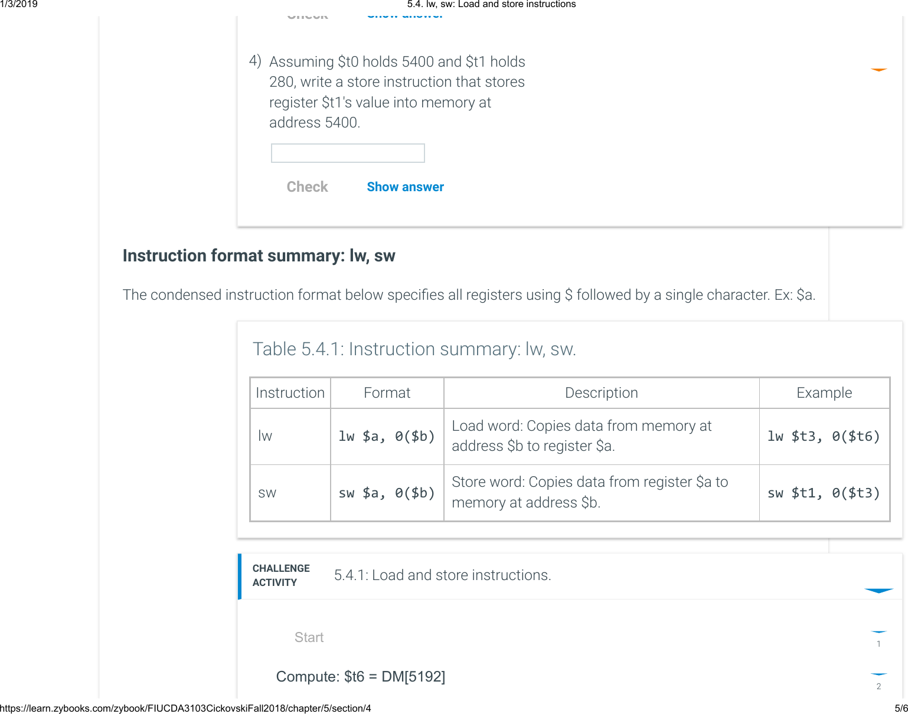Select step marker 2 on the activity progress

tap(878, 686)
